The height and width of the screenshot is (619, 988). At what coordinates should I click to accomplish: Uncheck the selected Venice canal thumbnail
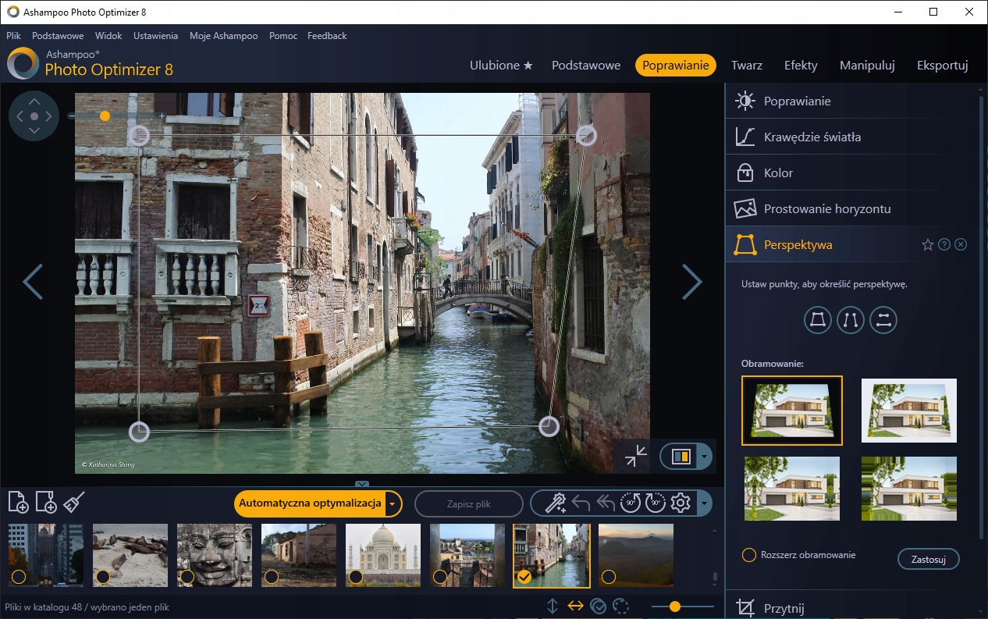(524, 577)
